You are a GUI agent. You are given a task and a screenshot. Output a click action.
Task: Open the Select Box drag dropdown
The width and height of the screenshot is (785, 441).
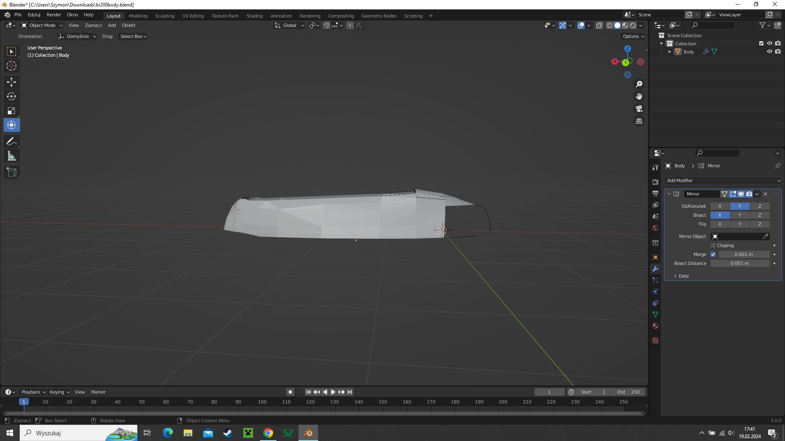coord(133,36)
